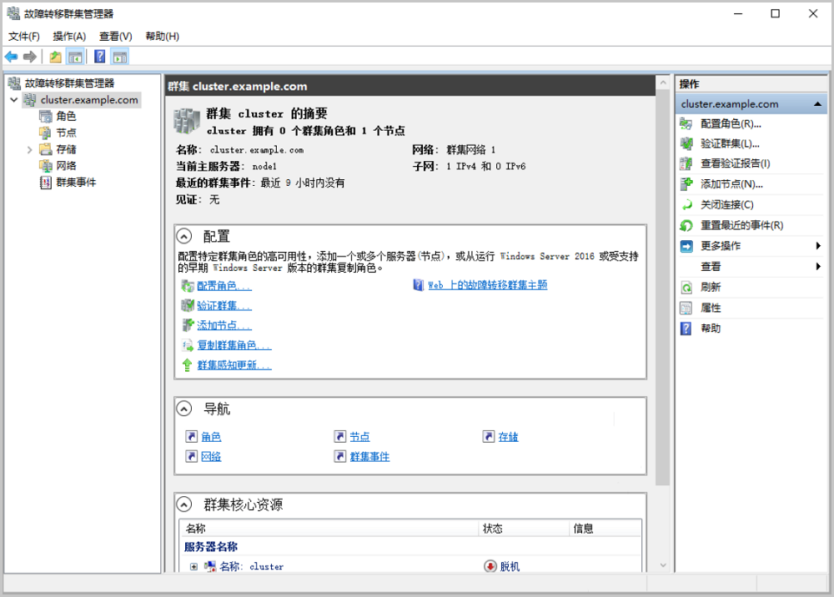834x597 pixels.
Task: Click the toolbar Help question mark icon
Action: [99, 57]
